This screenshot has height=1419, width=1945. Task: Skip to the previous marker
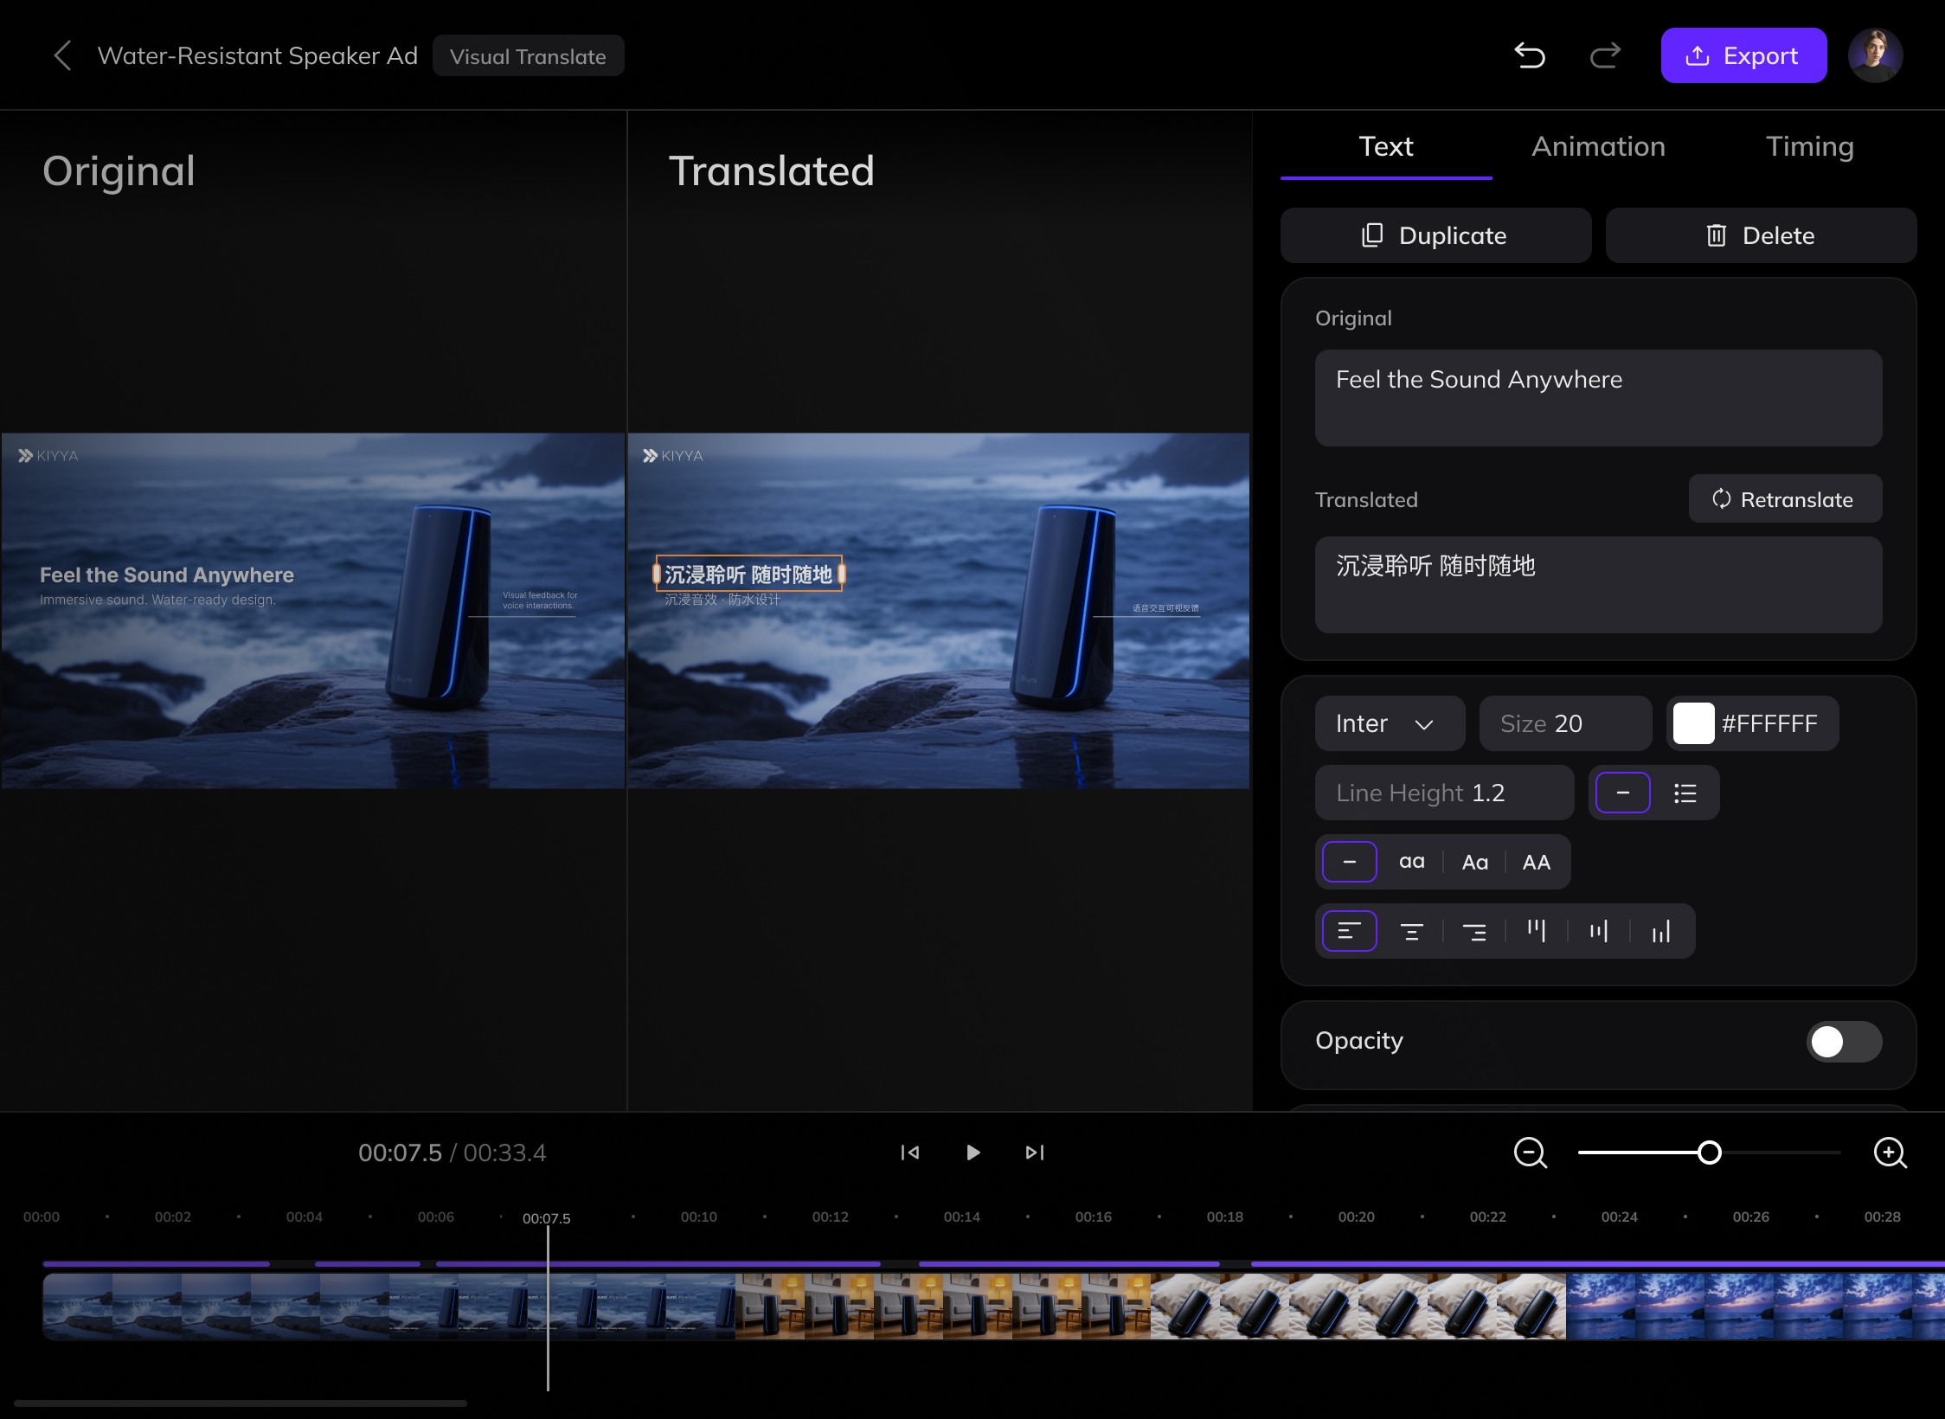[910, 1153]
